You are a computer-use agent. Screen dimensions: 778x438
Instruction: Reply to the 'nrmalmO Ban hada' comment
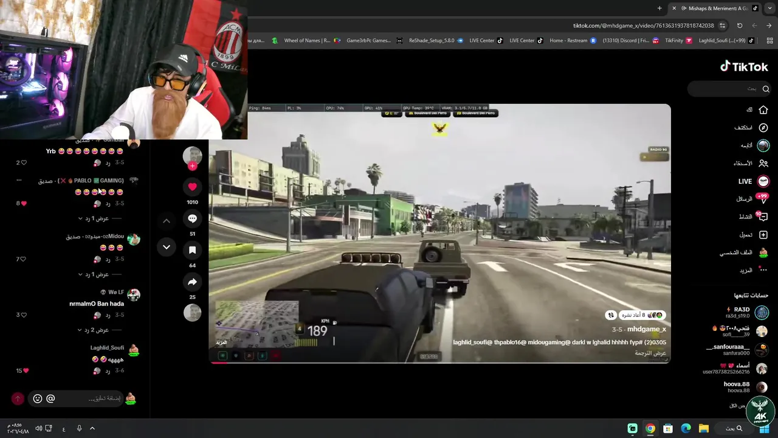tap(108, 315)
